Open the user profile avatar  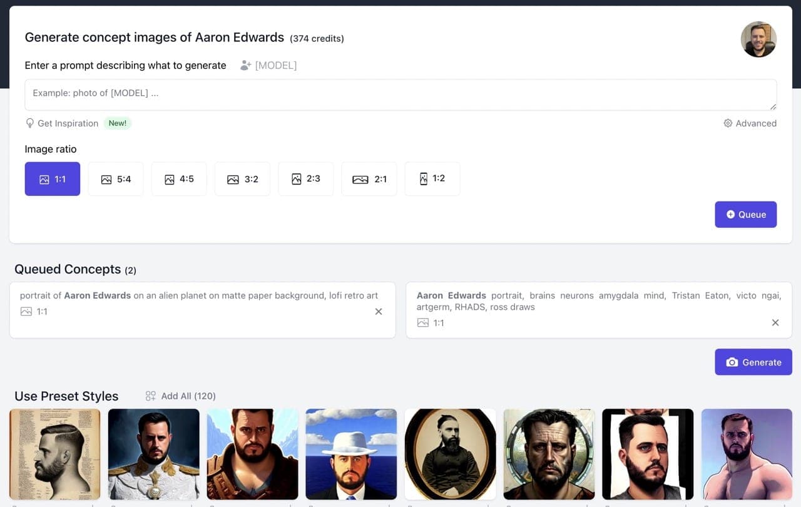pos(758,39)
